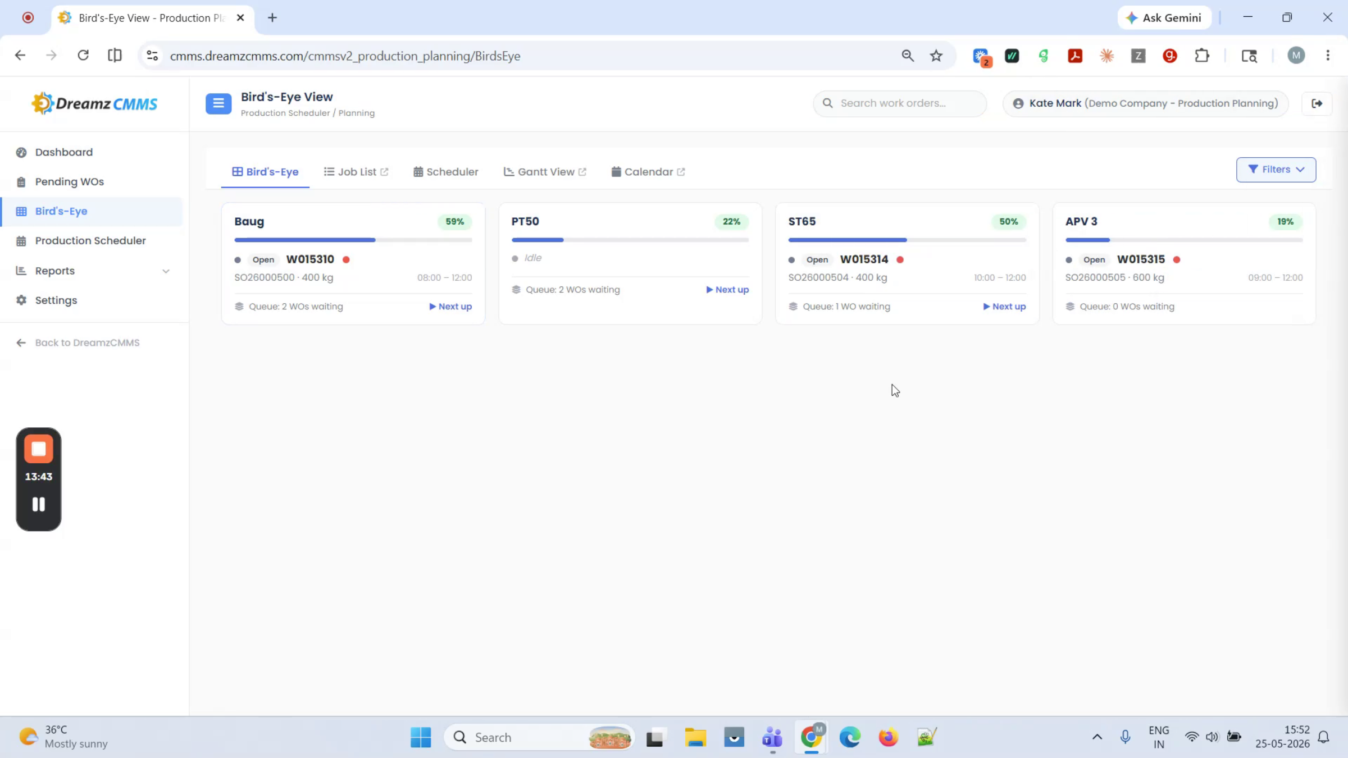Click the Chrome profile avatar M
The width and height of the screenshot is (1348, 758).
[1296, 56]
